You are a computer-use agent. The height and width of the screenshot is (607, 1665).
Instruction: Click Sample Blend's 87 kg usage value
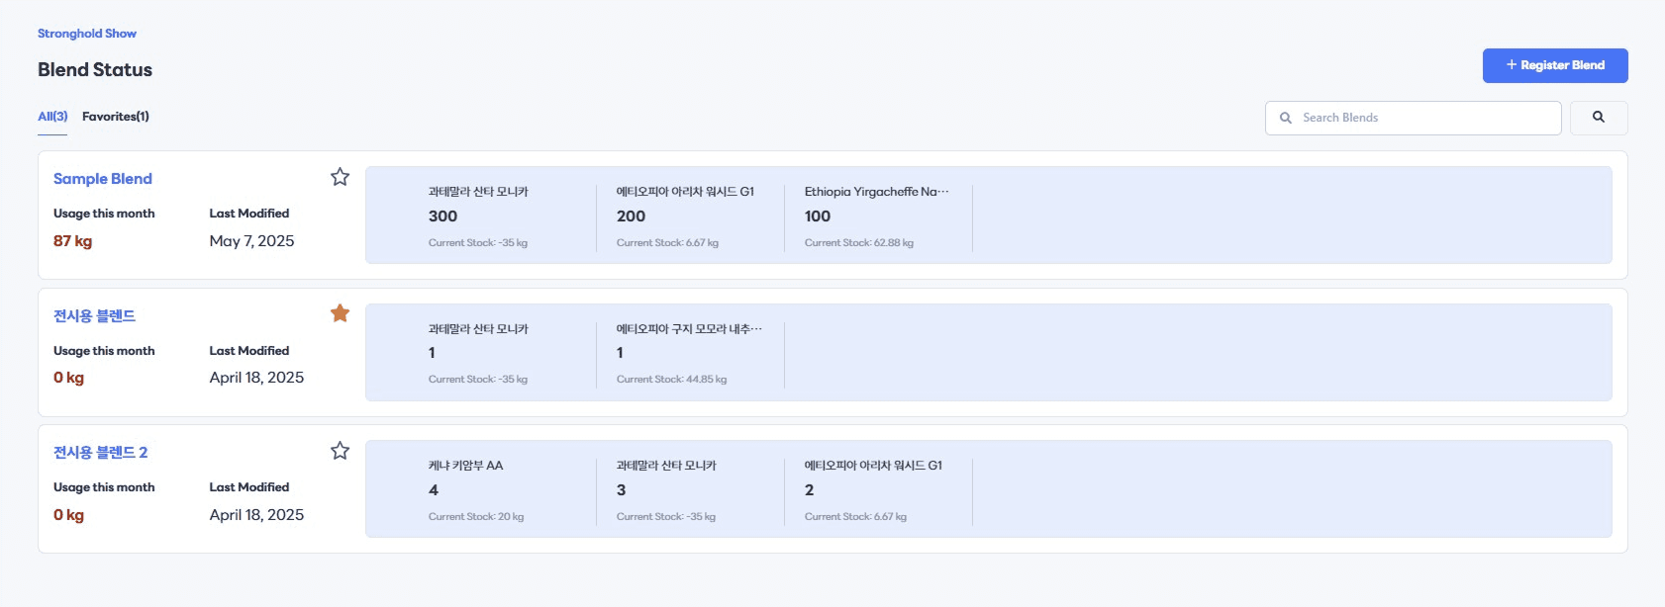click(72, 241)
